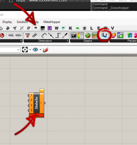Open the Zoom Extents dropdown arrow
The width and height of the screenshot is (137, 145).
[30, 50]
